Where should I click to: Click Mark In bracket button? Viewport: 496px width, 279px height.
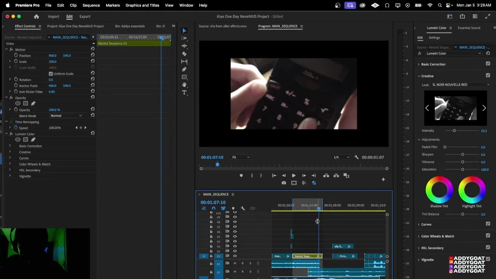coord(252,176)
